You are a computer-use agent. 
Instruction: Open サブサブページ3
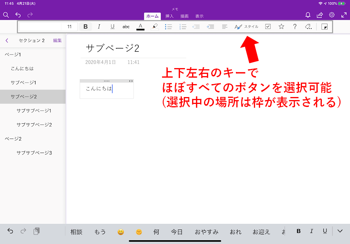pos(33,153)
